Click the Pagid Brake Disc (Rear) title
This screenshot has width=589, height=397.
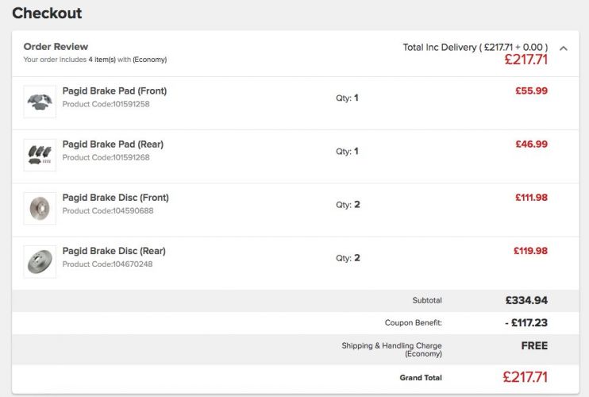(114, 251)
